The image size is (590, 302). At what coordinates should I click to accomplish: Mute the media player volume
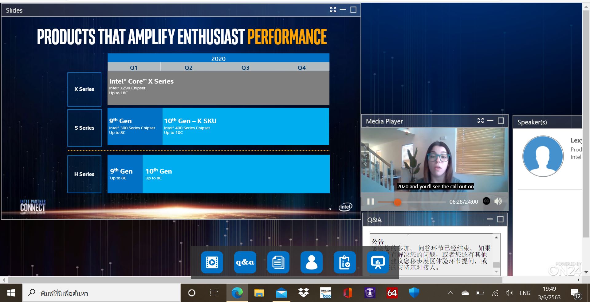click(498, 201)
